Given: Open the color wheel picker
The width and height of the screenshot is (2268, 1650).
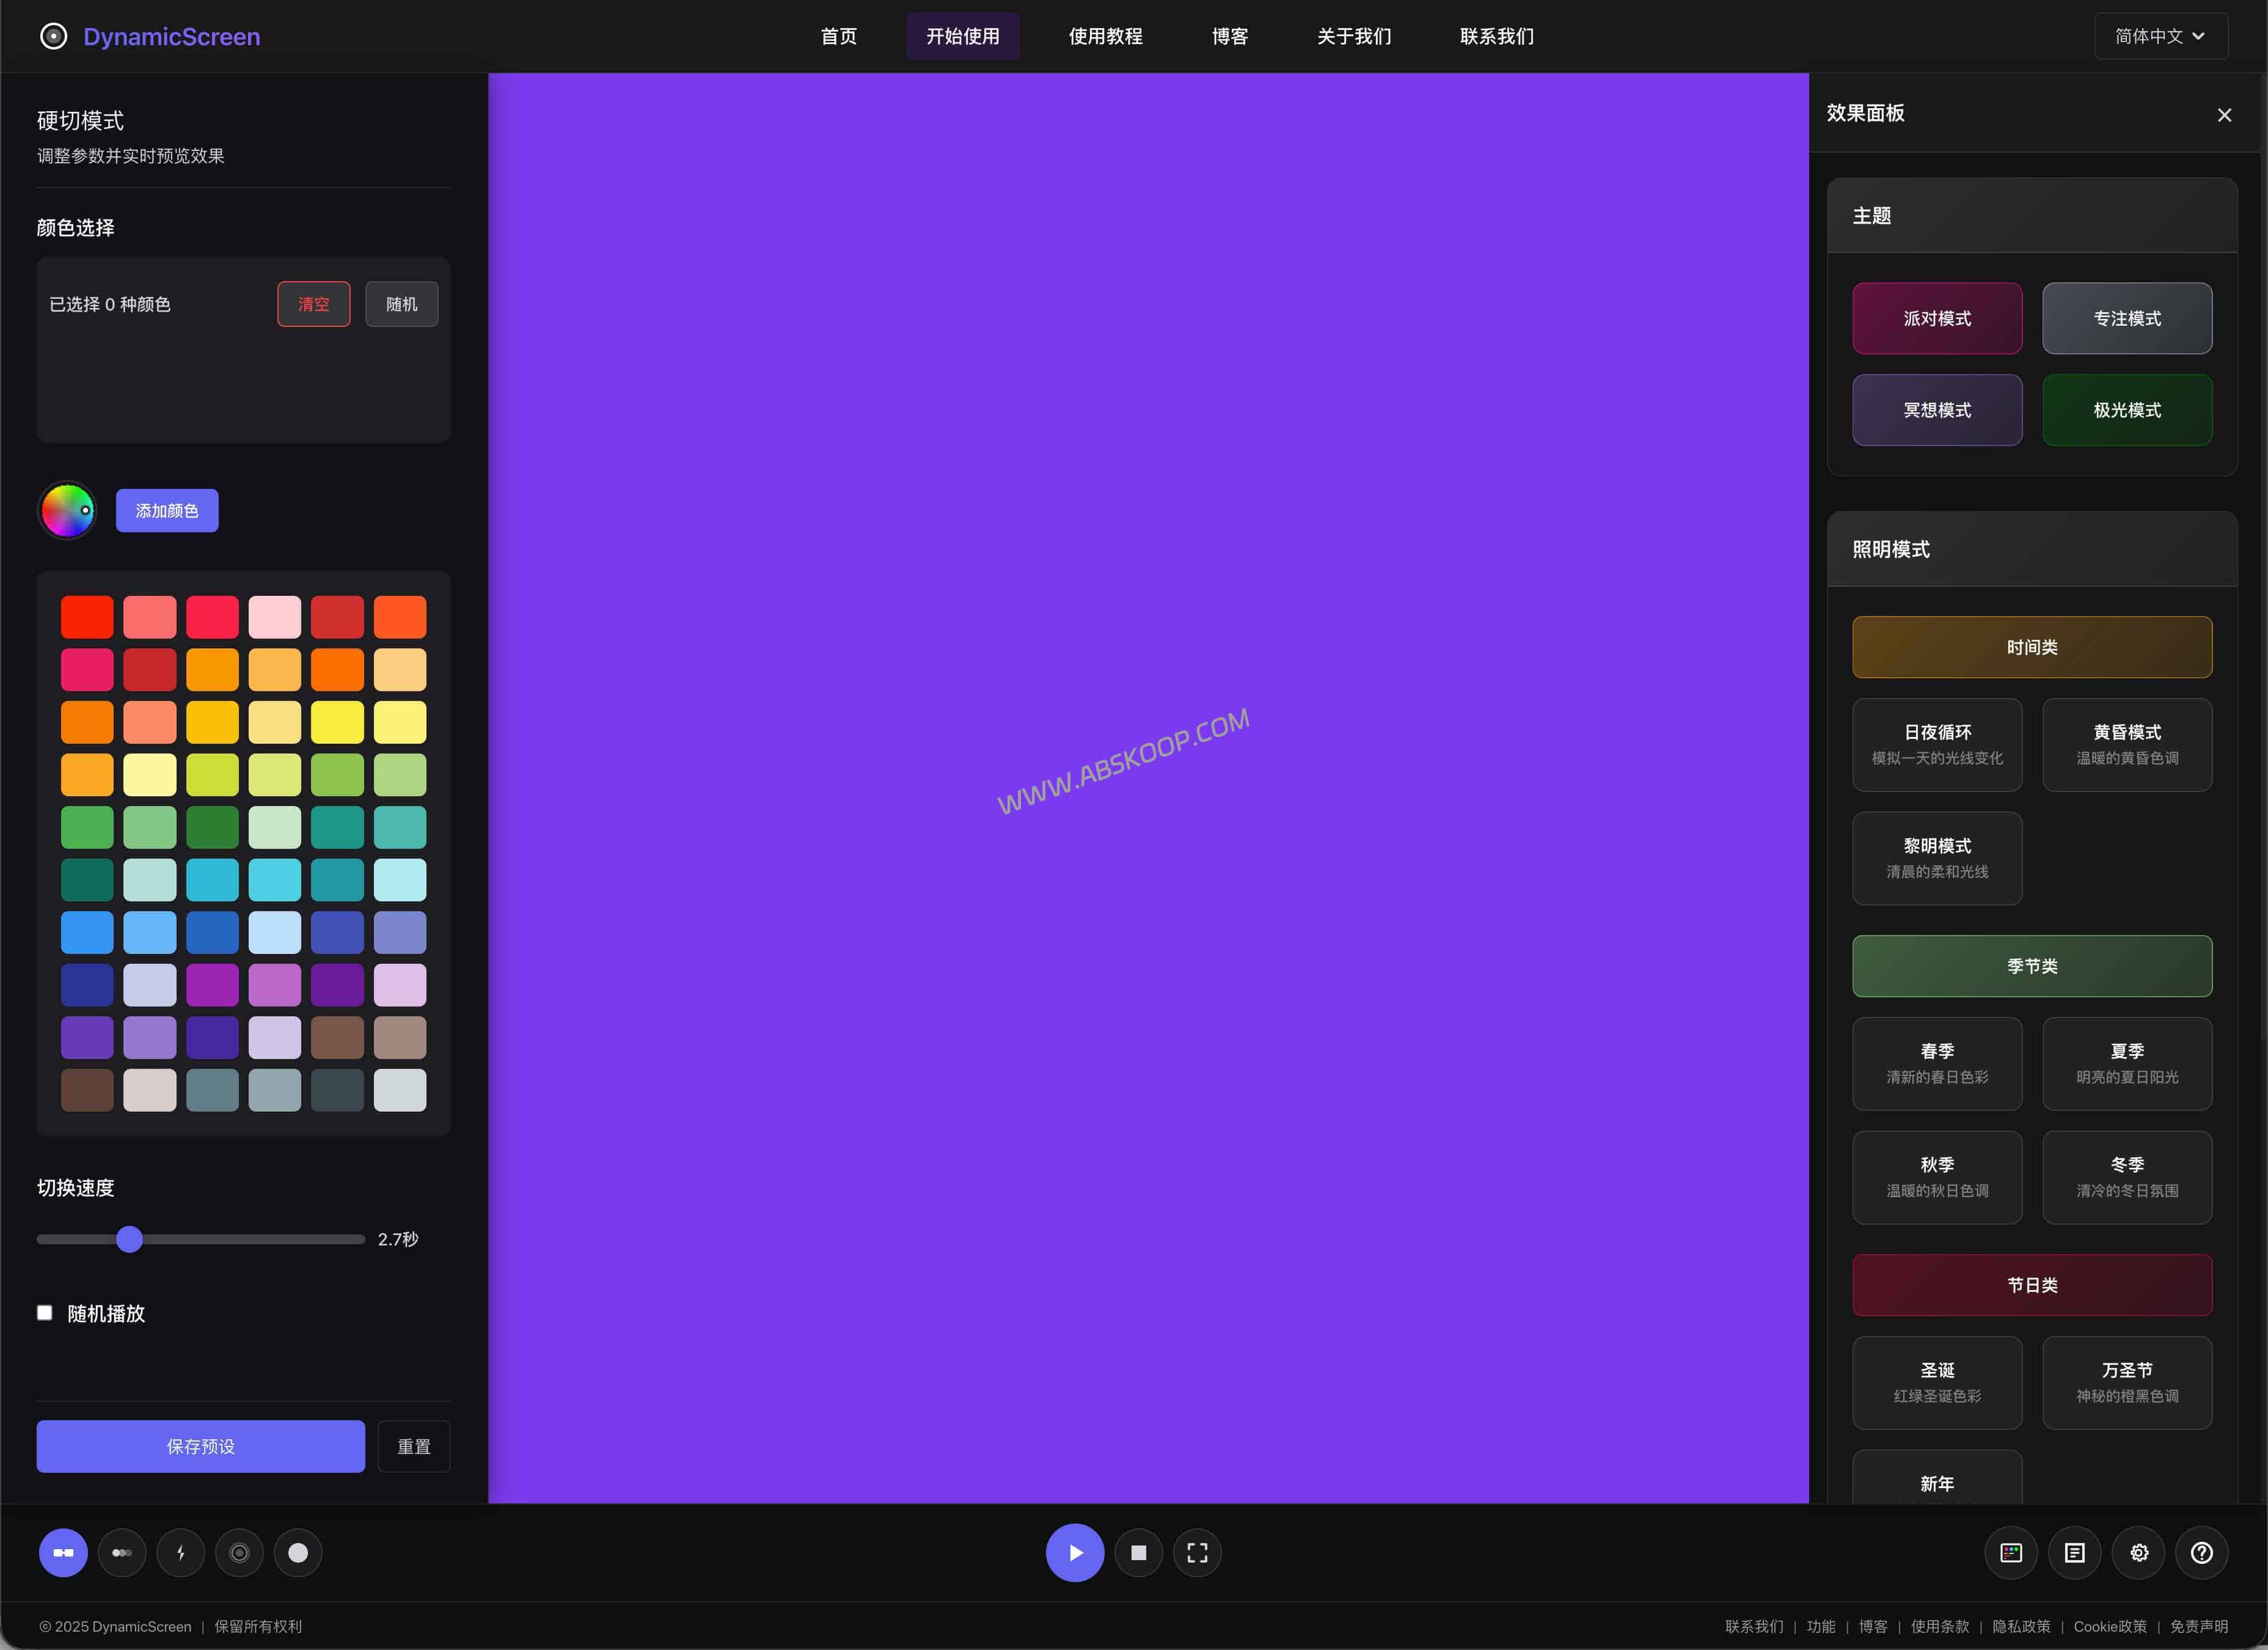Looking at the screenshot, I should (67, 510).
